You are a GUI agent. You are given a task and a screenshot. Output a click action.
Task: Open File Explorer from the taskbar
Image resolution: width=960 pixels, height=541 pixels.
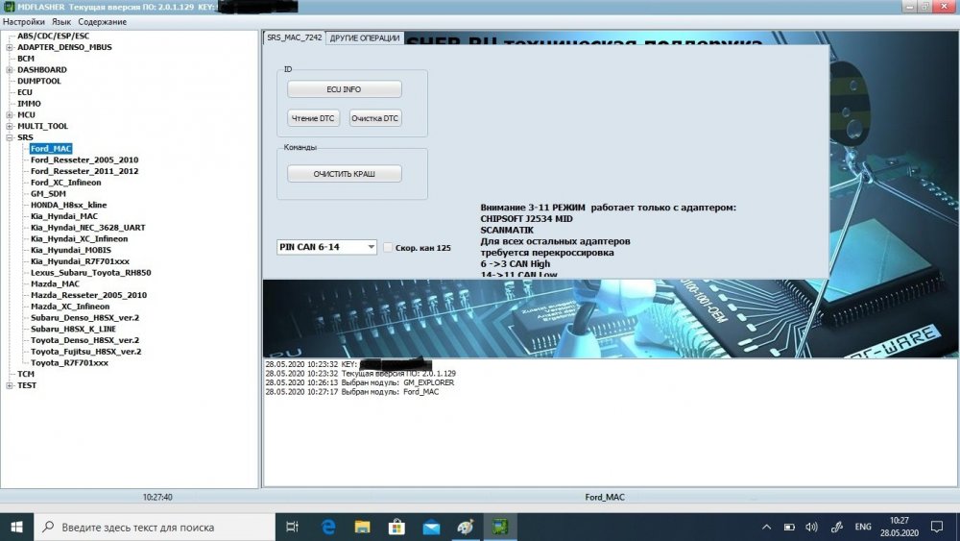pyautogui.click(x=362, y=527)
